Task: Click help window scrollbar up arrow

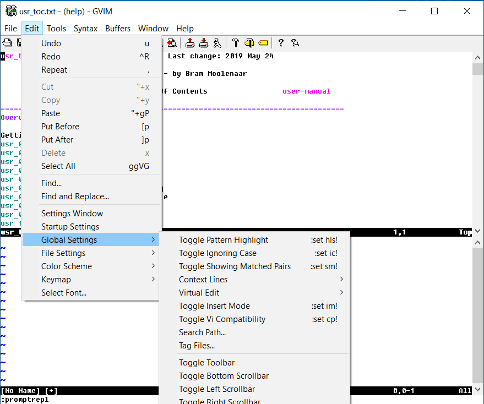Action: tap(477, 57)
